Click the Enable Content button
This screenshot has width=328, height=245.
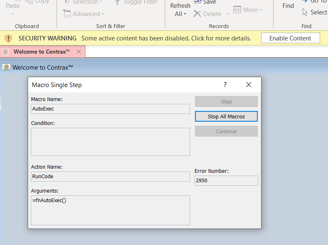click(290, 38)
